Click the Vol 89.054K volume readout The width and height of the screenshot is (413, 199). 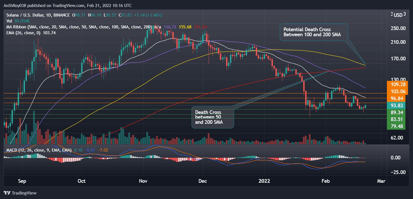click(x=17, y=21)
